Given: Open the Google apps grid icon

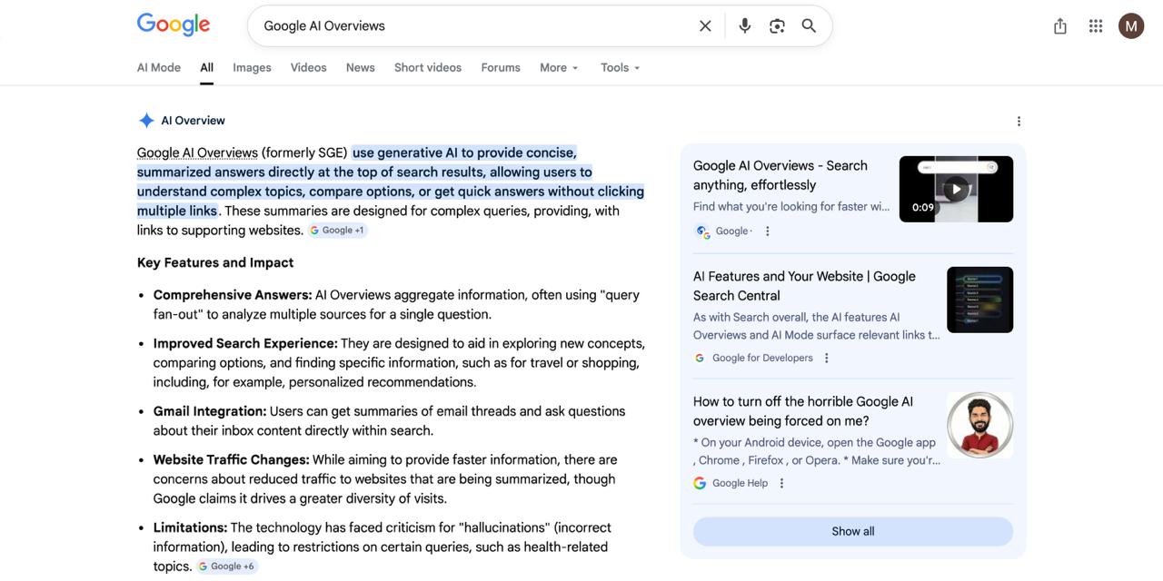Looking at the screenshot, I should (x=1096, y=26).
